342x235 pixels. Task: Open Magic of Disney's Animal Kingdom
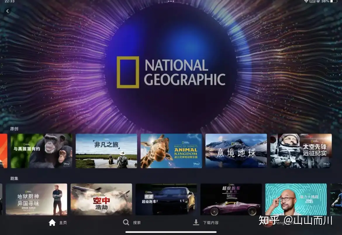[171, 151]
